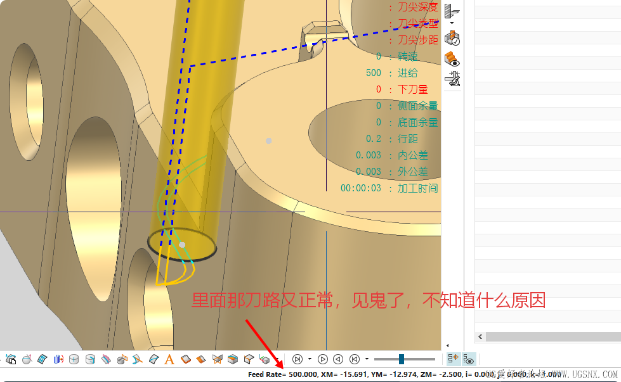Click the 'XM= -15.691' status bar value
621x382 pixels.
343,374
